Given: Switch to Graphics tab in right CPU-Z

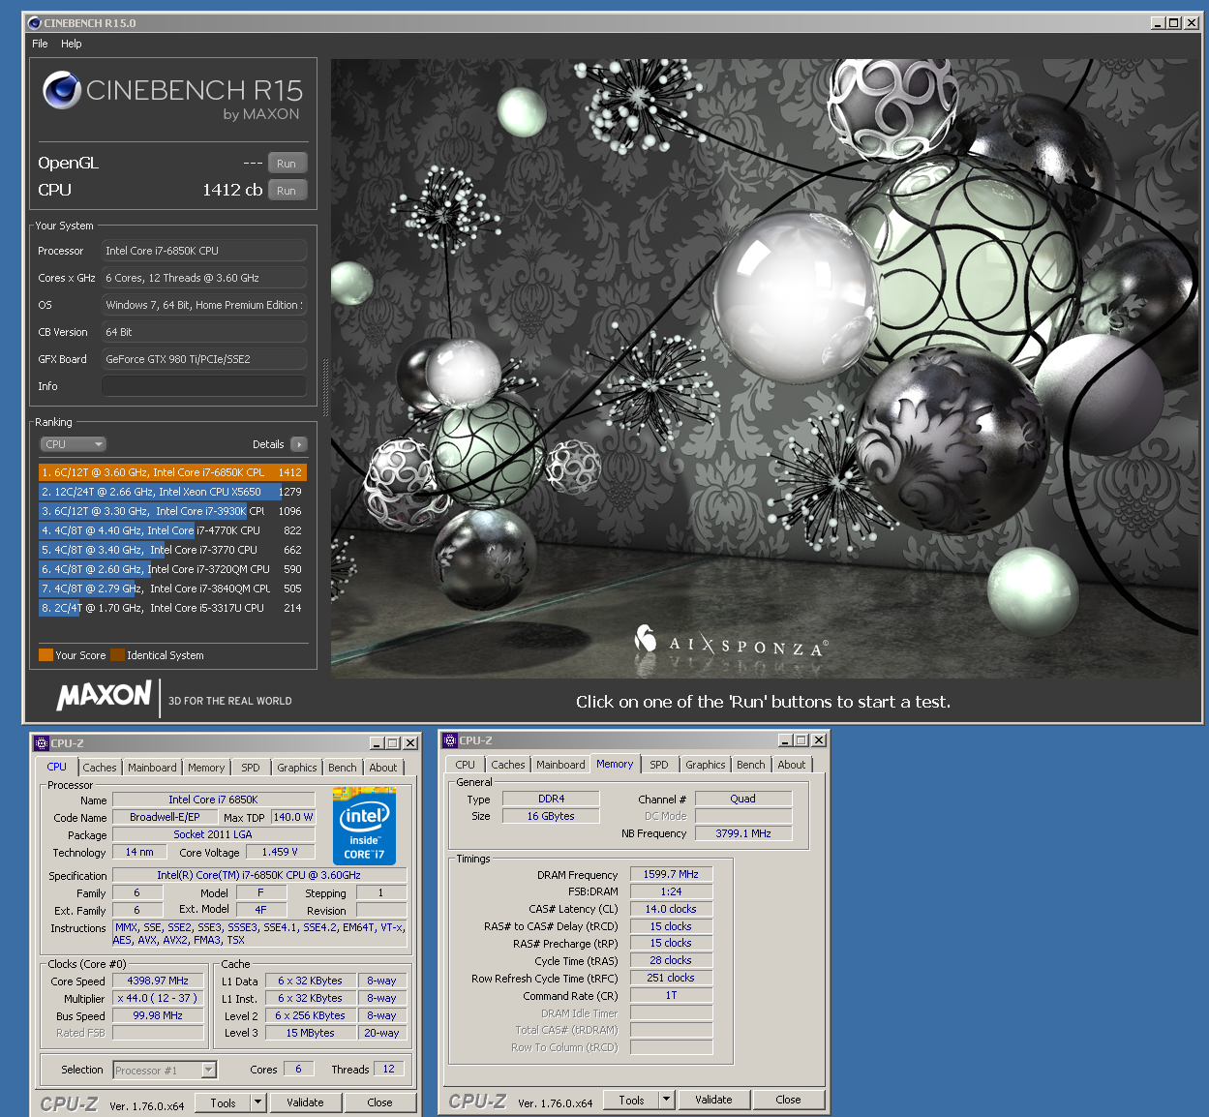Looking at the screenshot, I should pos(706,765).
